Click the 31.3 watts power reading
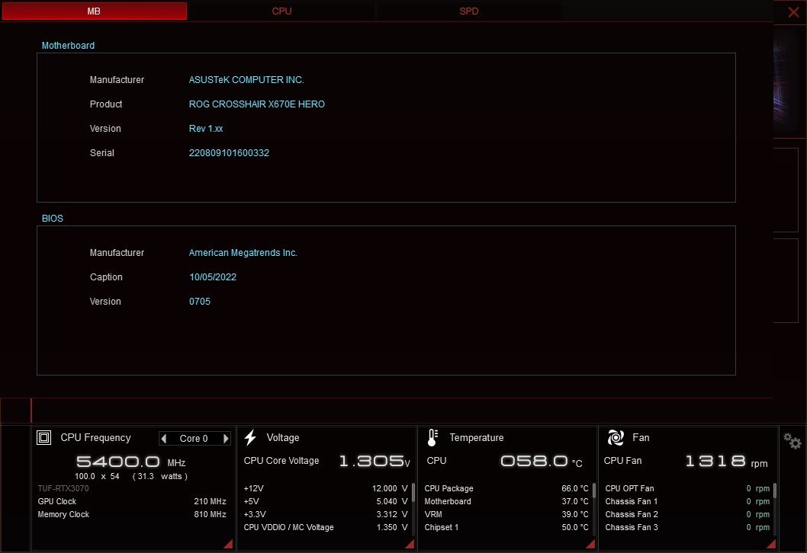 pyautogui.click(x=160, y=476)
